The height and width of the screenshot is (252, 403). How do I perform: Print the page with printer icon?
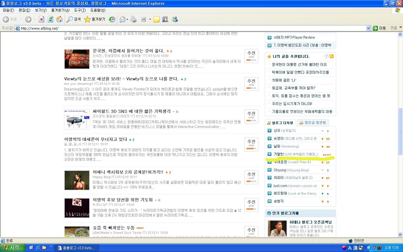[x=133, y=19]
